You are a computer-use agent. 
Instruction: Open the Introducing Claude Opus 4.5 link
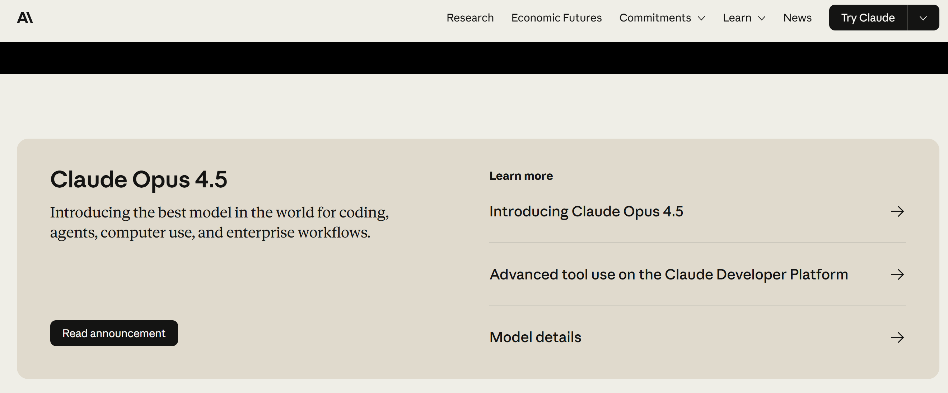pyautogui.click(x=697, y=212)
